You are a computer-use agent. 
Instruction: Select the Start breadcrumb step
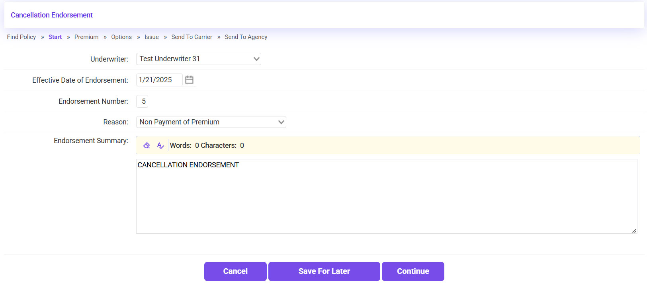click(x=55, y=37)
